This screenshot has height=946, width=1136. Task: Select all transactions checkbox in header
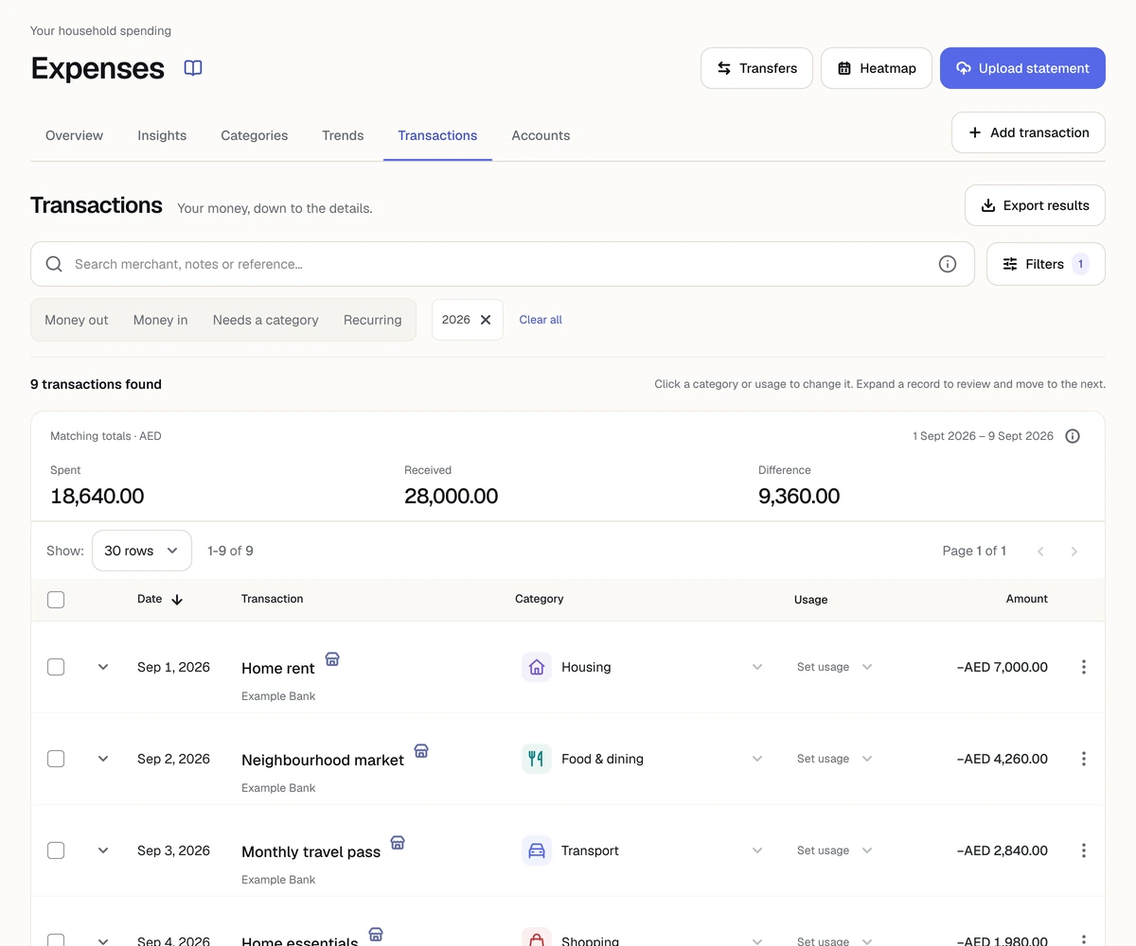coord(56,600)
